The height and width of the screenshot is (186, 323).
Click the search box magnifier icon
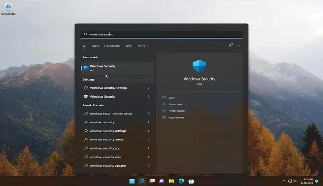pyautogui.click(x=85, y=35)
